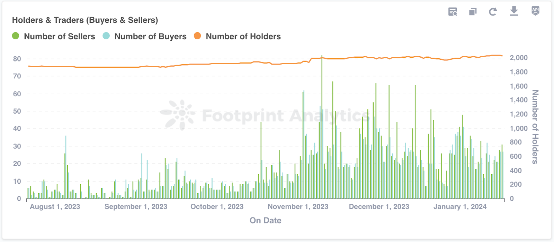Viewport: 554px width, 242px height.
Task: Open the chart detail preview icon
Action: pyautogui.click(x=453, y=12)
